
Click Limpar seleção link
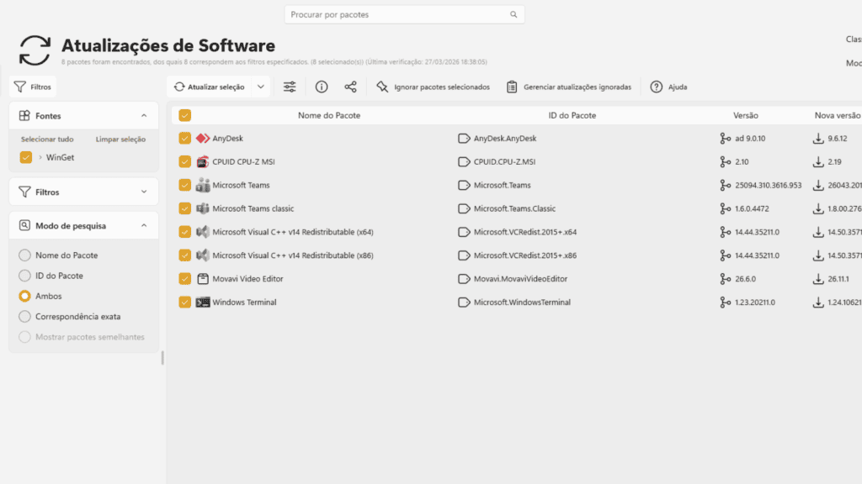121,139
